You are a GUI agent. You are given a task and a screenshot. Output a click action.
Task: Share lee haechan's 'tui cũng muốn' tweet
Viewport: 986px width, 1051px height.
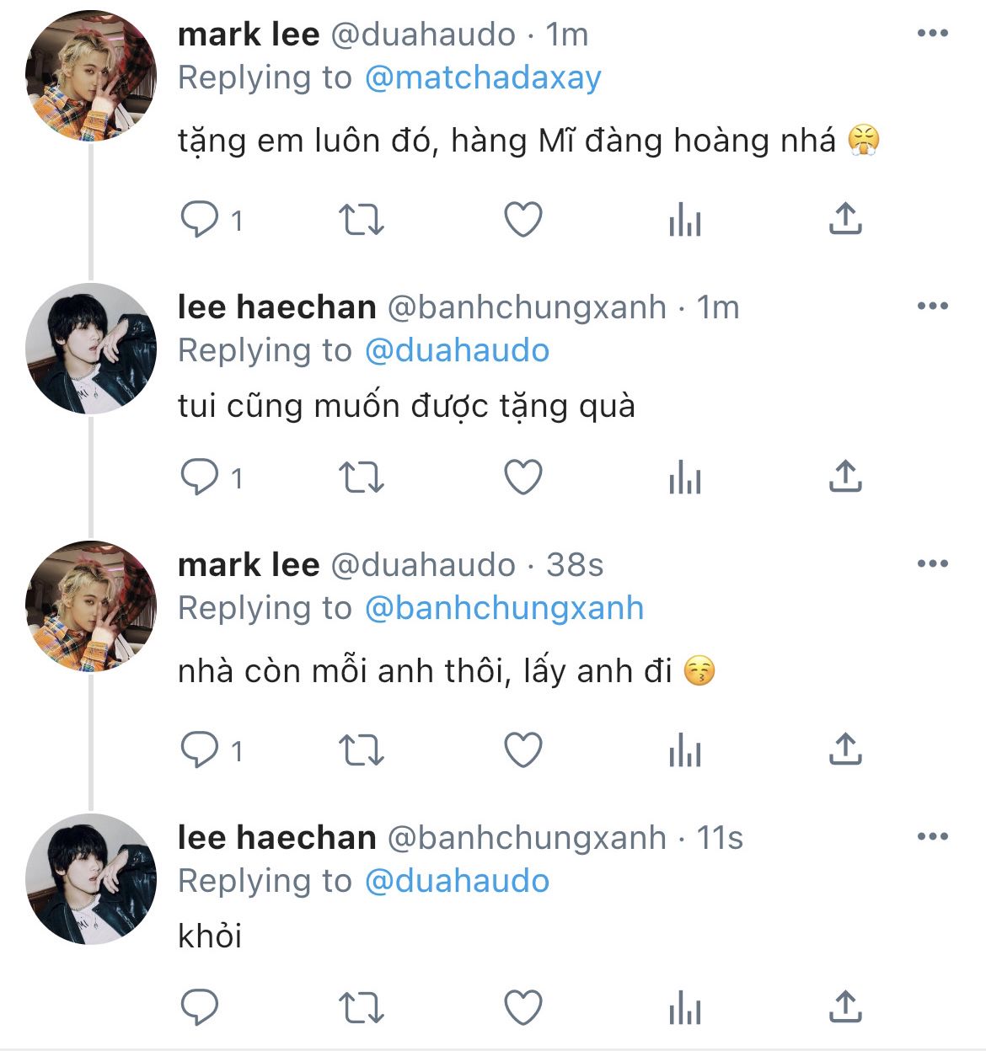tap(844, 477)
